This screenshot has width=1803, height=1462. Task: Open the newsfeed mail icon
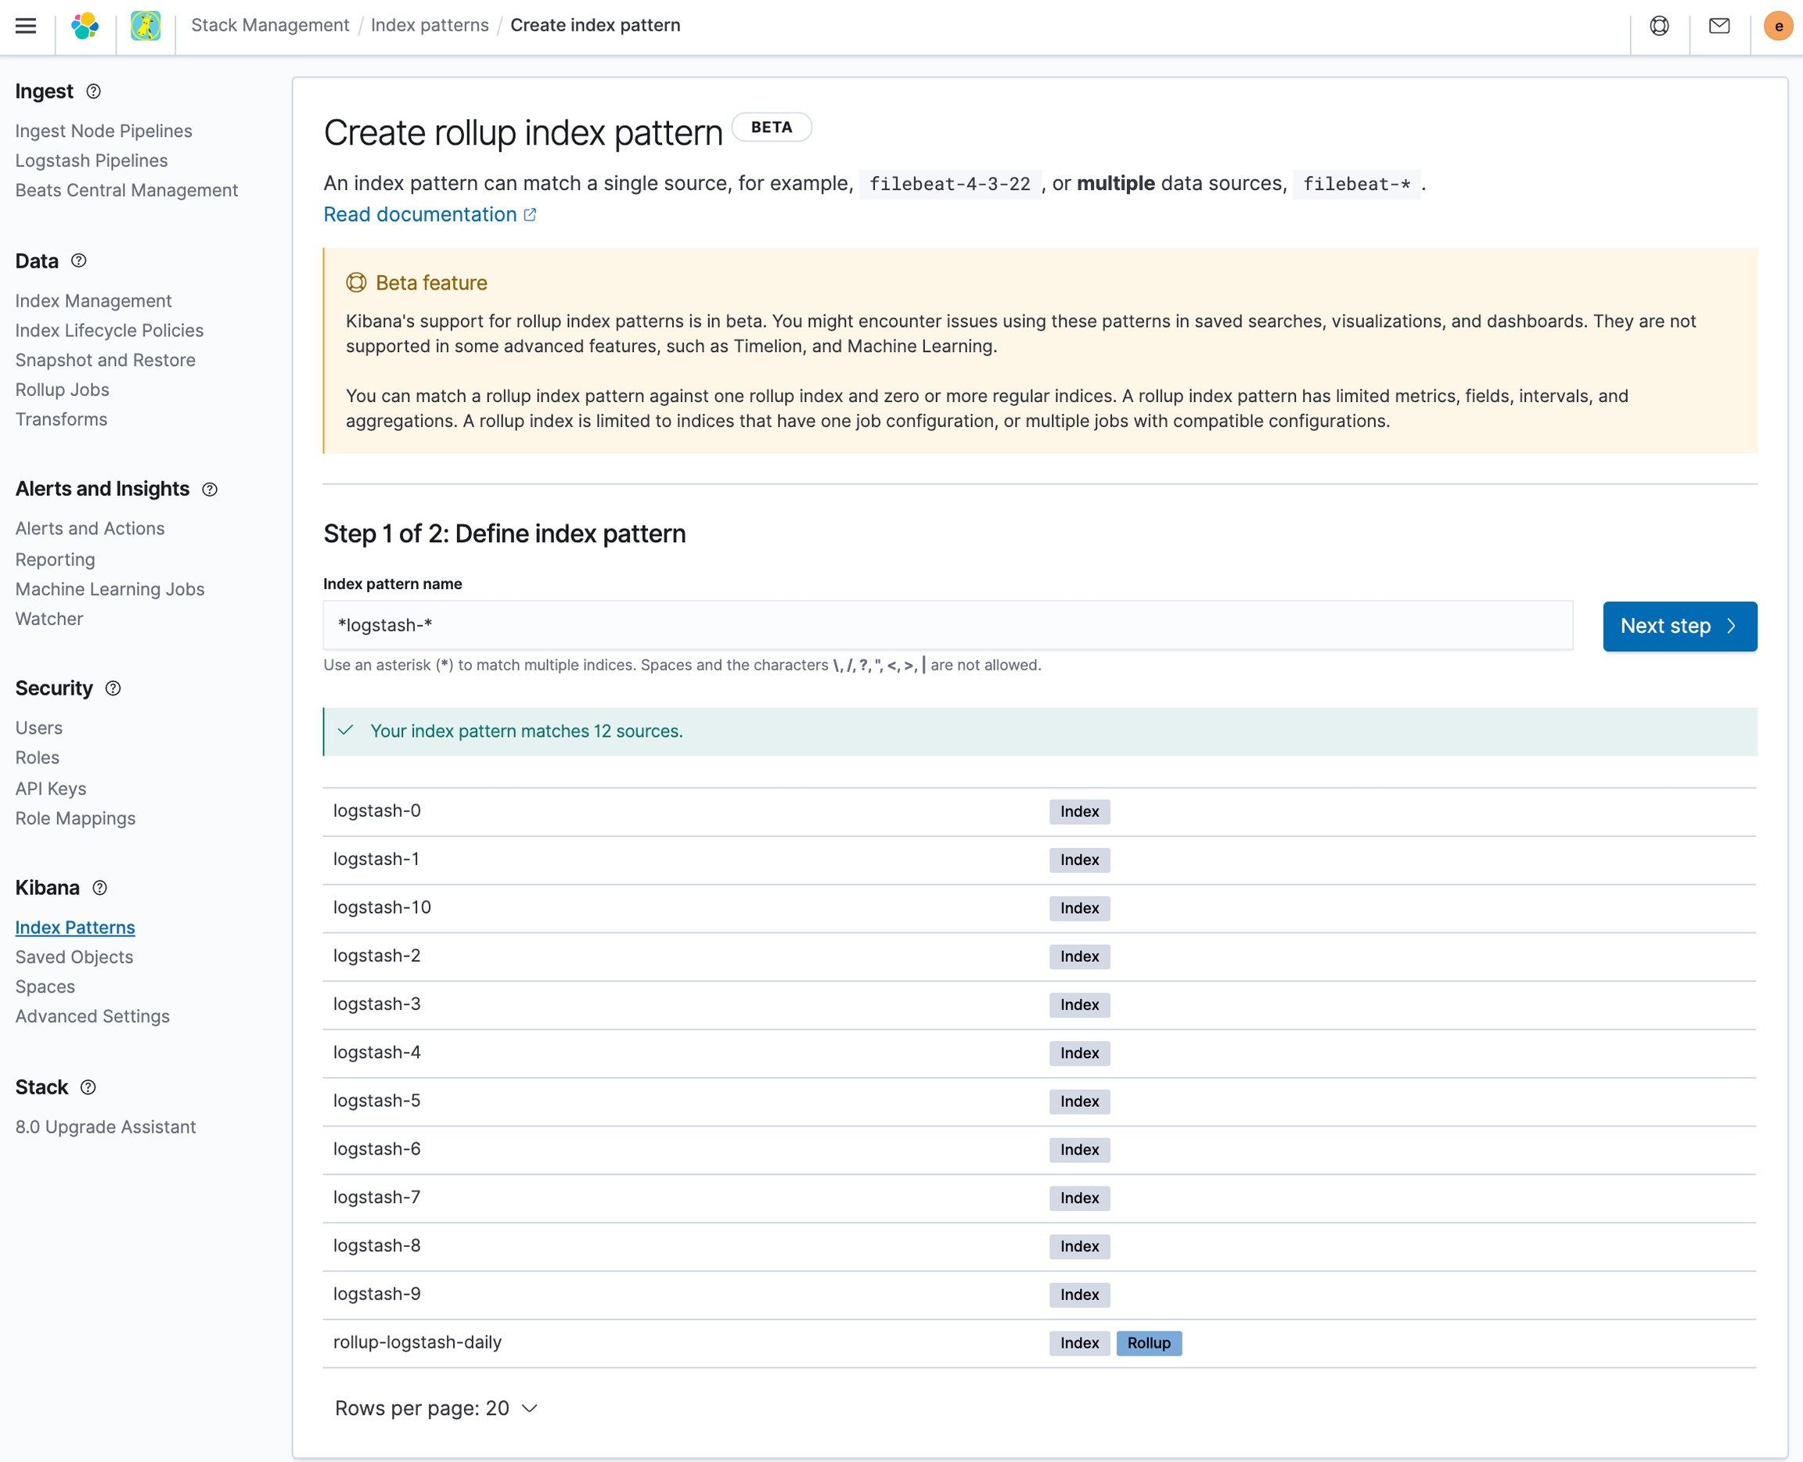click(x=1718, y=25)
